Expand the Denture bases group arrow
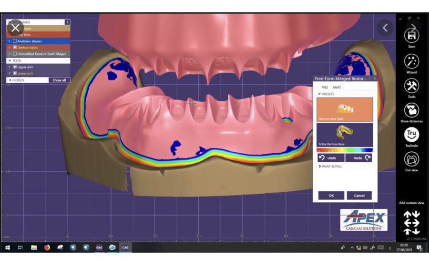 [x=10, y=47]
